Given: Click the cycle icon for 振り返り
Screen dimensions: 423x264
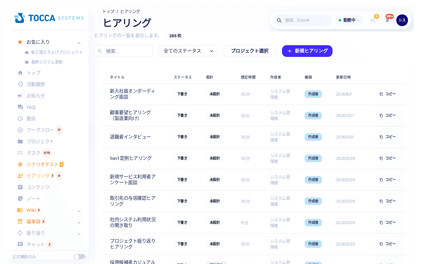Looking at the screenshot, I should 20,233.
